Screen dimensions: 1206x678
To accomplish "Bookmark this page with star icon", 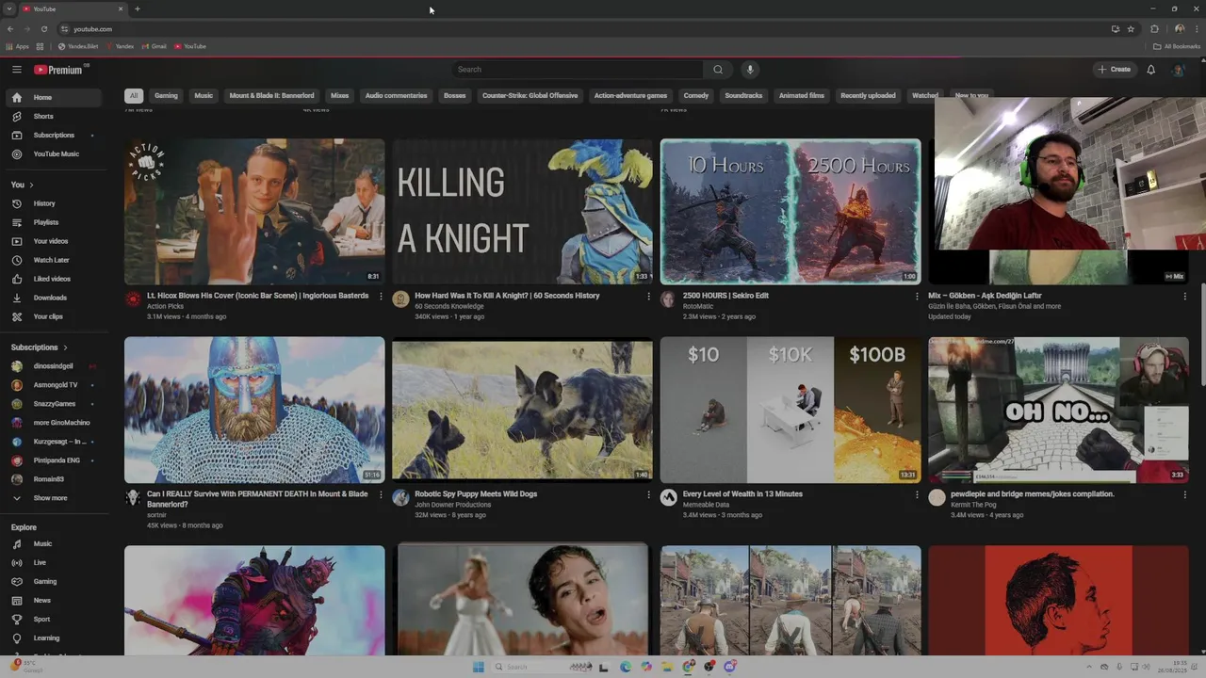I will (x=1131, y=29).
